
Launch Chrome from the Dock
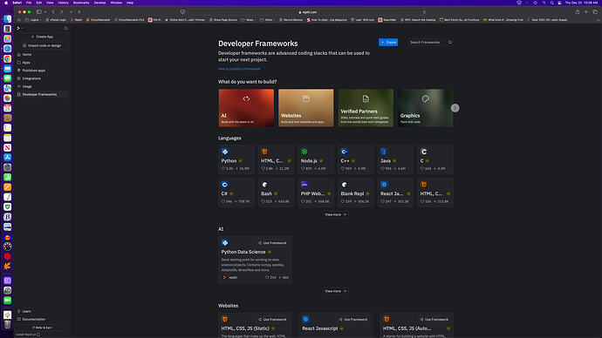7,58
